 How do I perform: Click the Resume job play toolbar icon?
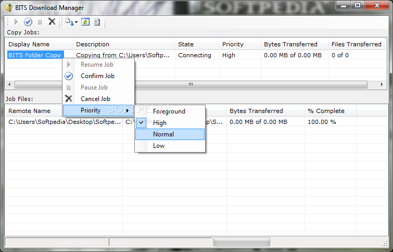pyautogui.click(x=16, y=22)
